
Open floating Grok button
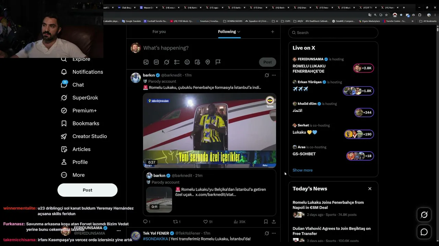point(424,215)
